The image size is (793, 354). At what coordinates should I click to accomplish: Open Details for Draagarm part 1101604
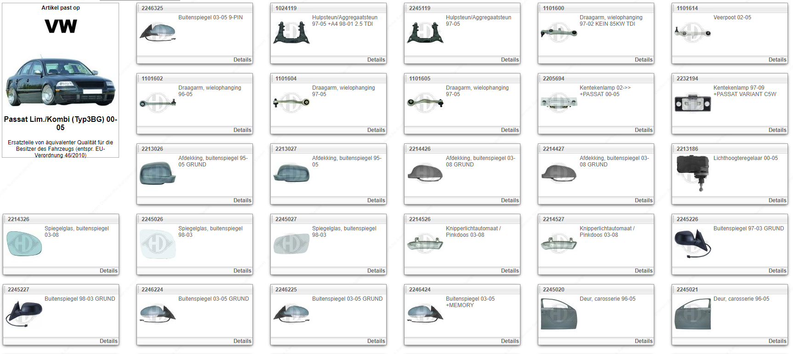(376, 130)
